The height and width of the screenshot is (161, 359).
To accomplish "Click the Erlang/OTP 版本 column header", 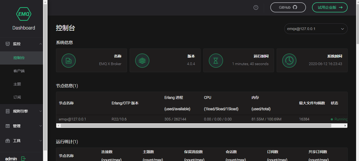I will [125, 103].
